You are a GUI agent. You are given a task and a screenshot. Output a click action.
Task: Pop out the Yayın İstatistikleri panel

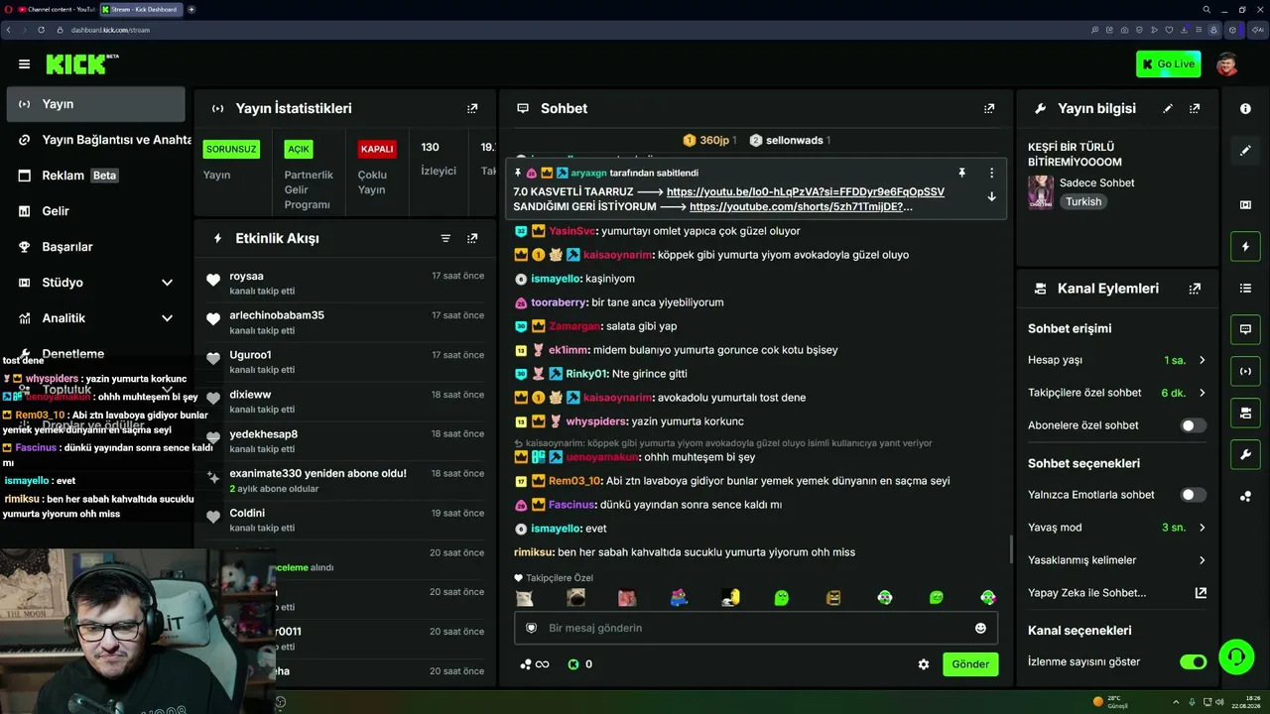[x=472, y=108]
